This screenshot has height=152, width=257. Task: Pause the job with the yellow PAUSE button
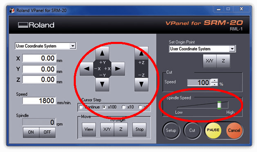tap(213, 130)
